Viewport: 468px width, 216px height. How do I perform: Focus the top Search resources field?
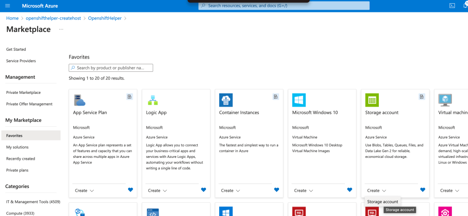pos(284,5)
